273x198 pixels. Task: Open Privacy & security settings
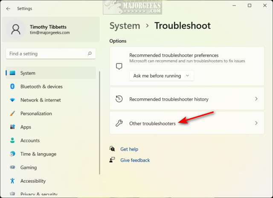click(x=51, y=193)
